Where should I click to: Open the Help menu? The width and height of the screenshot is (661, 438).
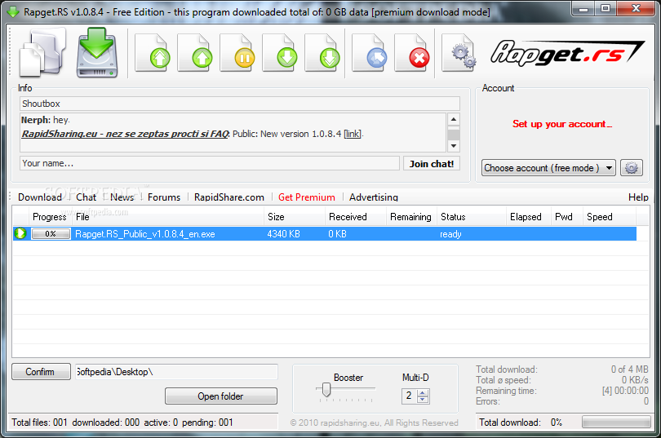point(638,197)
